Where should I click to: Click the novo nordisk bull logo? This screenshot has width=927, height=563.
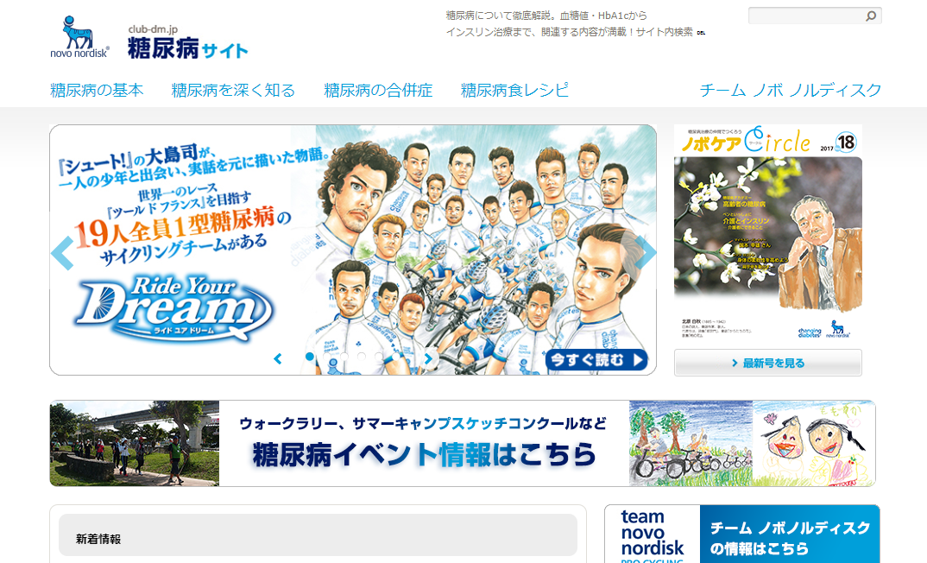79,36
